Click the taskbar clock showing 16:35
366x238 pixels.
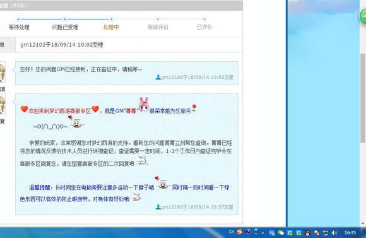[x=350, y=232]
